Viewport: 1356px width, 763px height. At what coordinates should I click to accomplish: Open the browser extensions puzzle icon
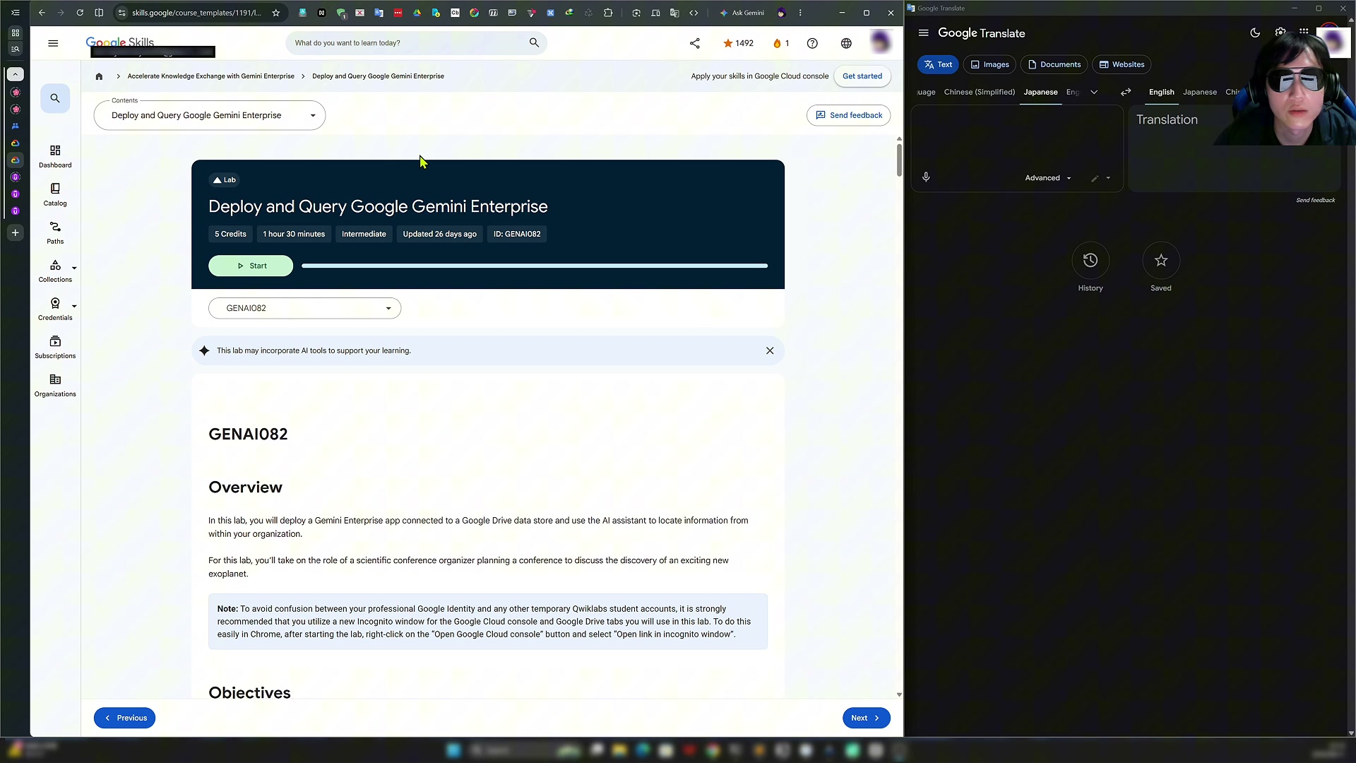tap(608, 13)
